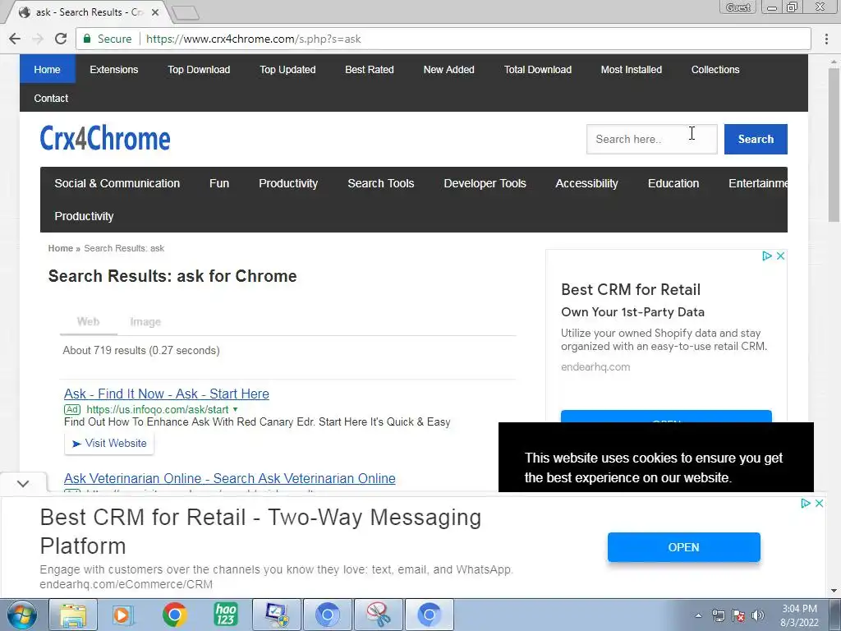This screenshot has width=841, height=631.
Task: Click OPEN button in bottom banner ad
Action: 684,547
